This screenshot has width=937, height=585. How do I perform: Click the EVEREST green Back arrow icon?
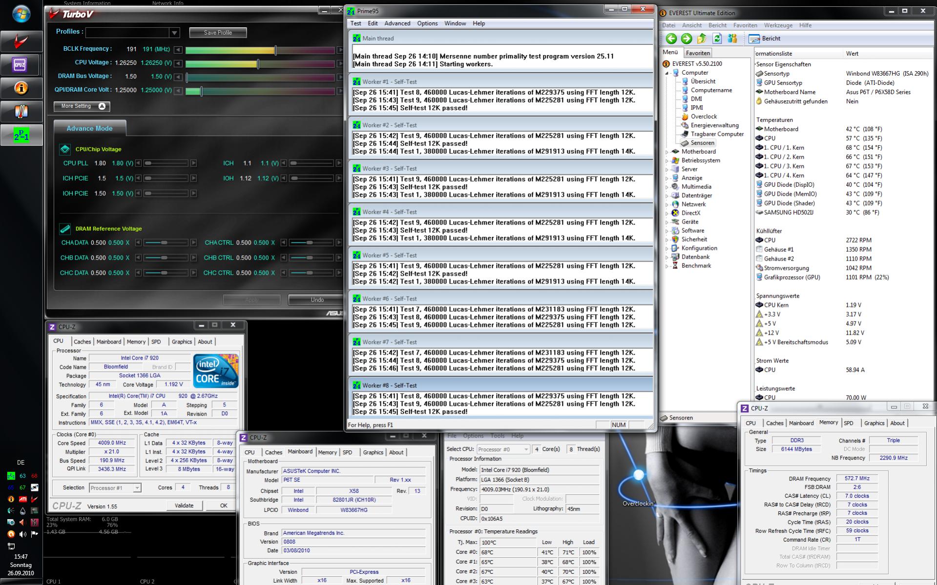(x=671, y=39)
